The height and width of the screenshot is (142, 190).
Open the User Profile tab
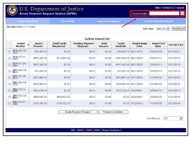tap(67, 21)
